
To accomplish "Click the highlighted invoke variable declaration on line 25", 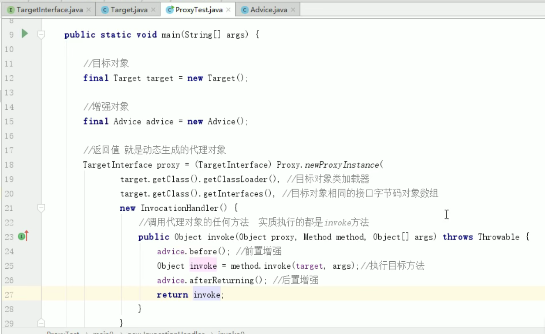I will (x=203, y=266).
